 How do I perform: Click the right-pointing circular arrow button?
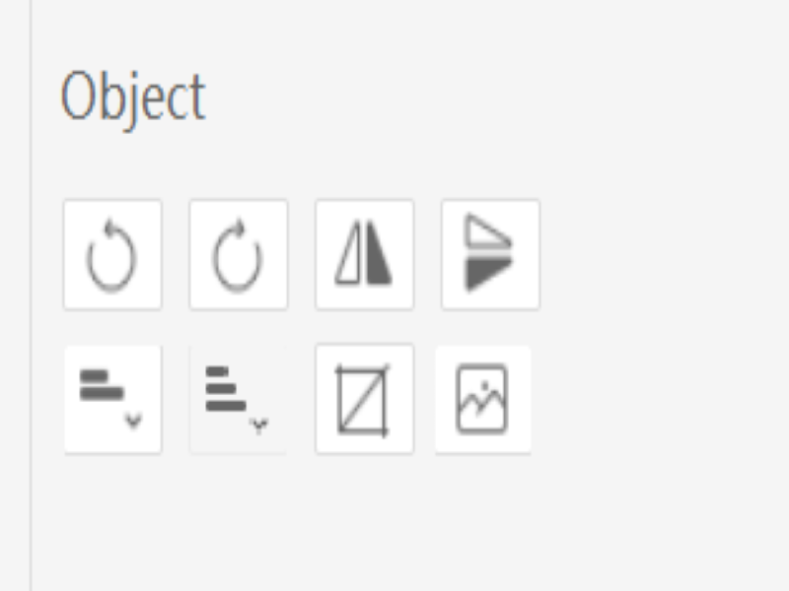[239, 254]
